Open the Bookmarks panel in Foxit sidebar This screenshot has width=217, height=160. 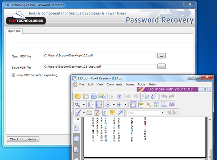(76, 127)
